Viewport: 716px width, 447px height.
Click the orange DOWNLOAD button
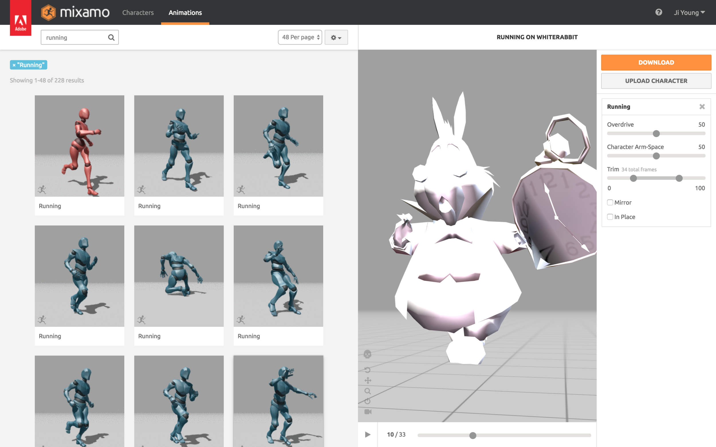(x=656, y=62)
